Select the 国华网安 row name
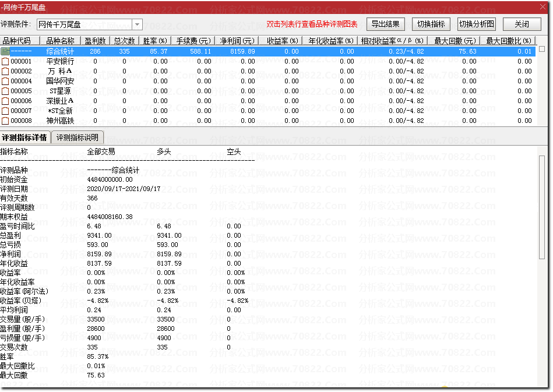The width and height of the screenshot is (553, 392). click(x=60, y=81)
